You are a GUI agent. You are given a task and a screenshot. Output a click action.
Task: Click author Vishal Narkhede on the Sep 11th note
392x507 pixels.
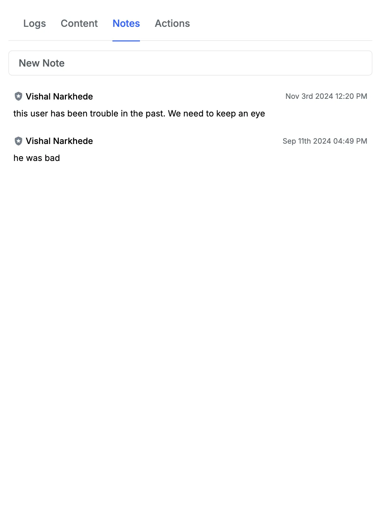(x=59, y=141)
